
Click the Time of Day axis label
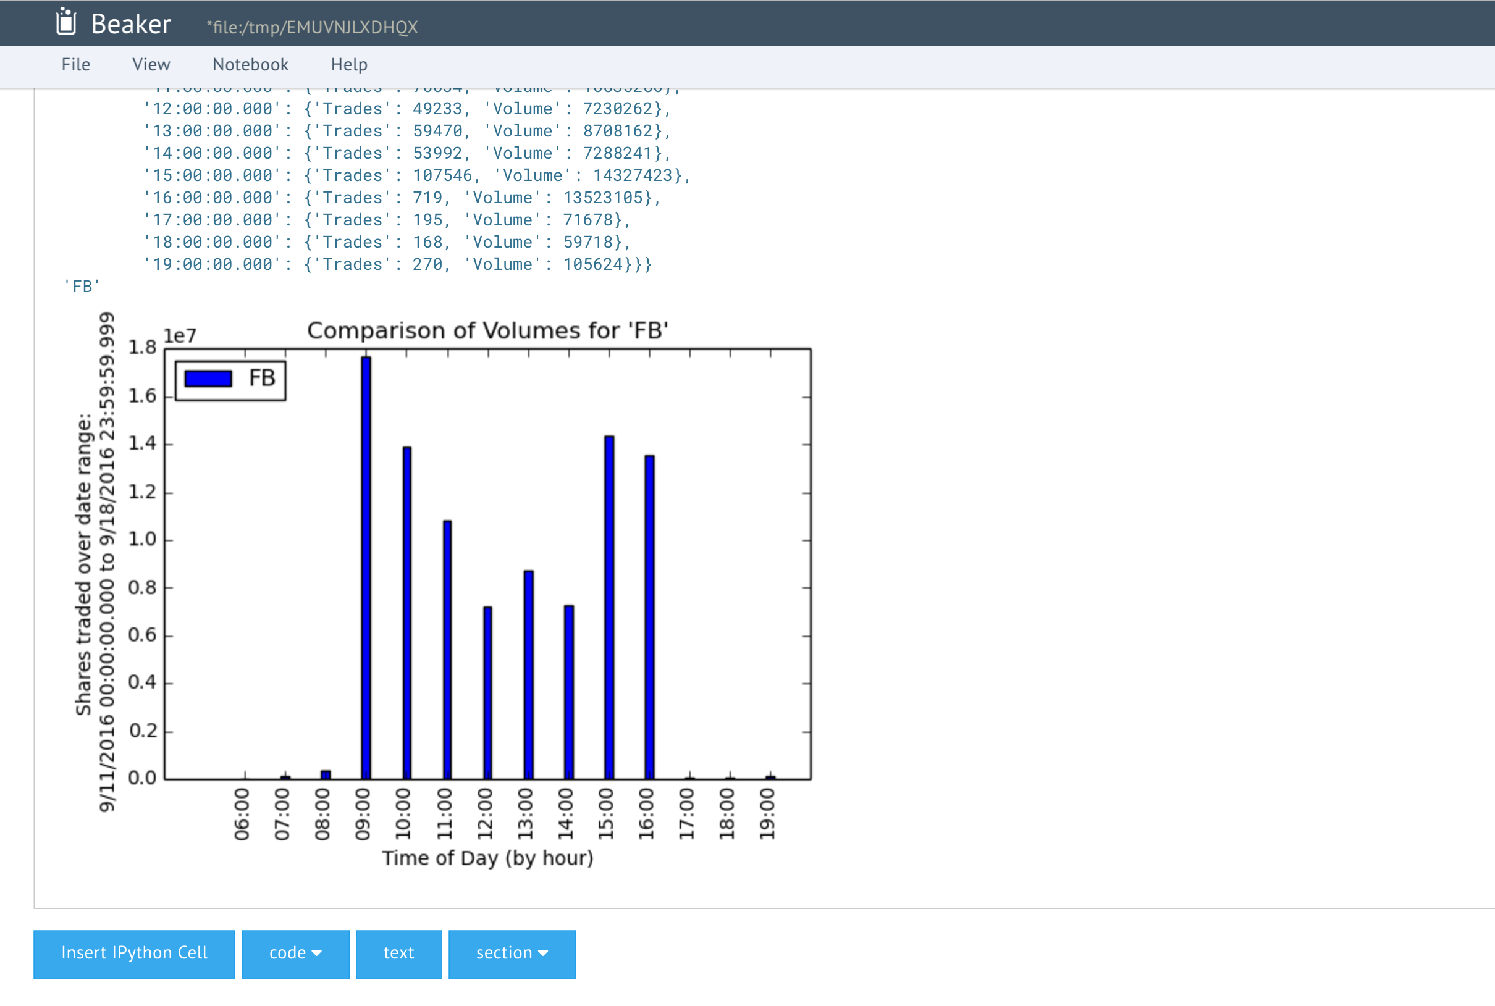tap(487, 858)
